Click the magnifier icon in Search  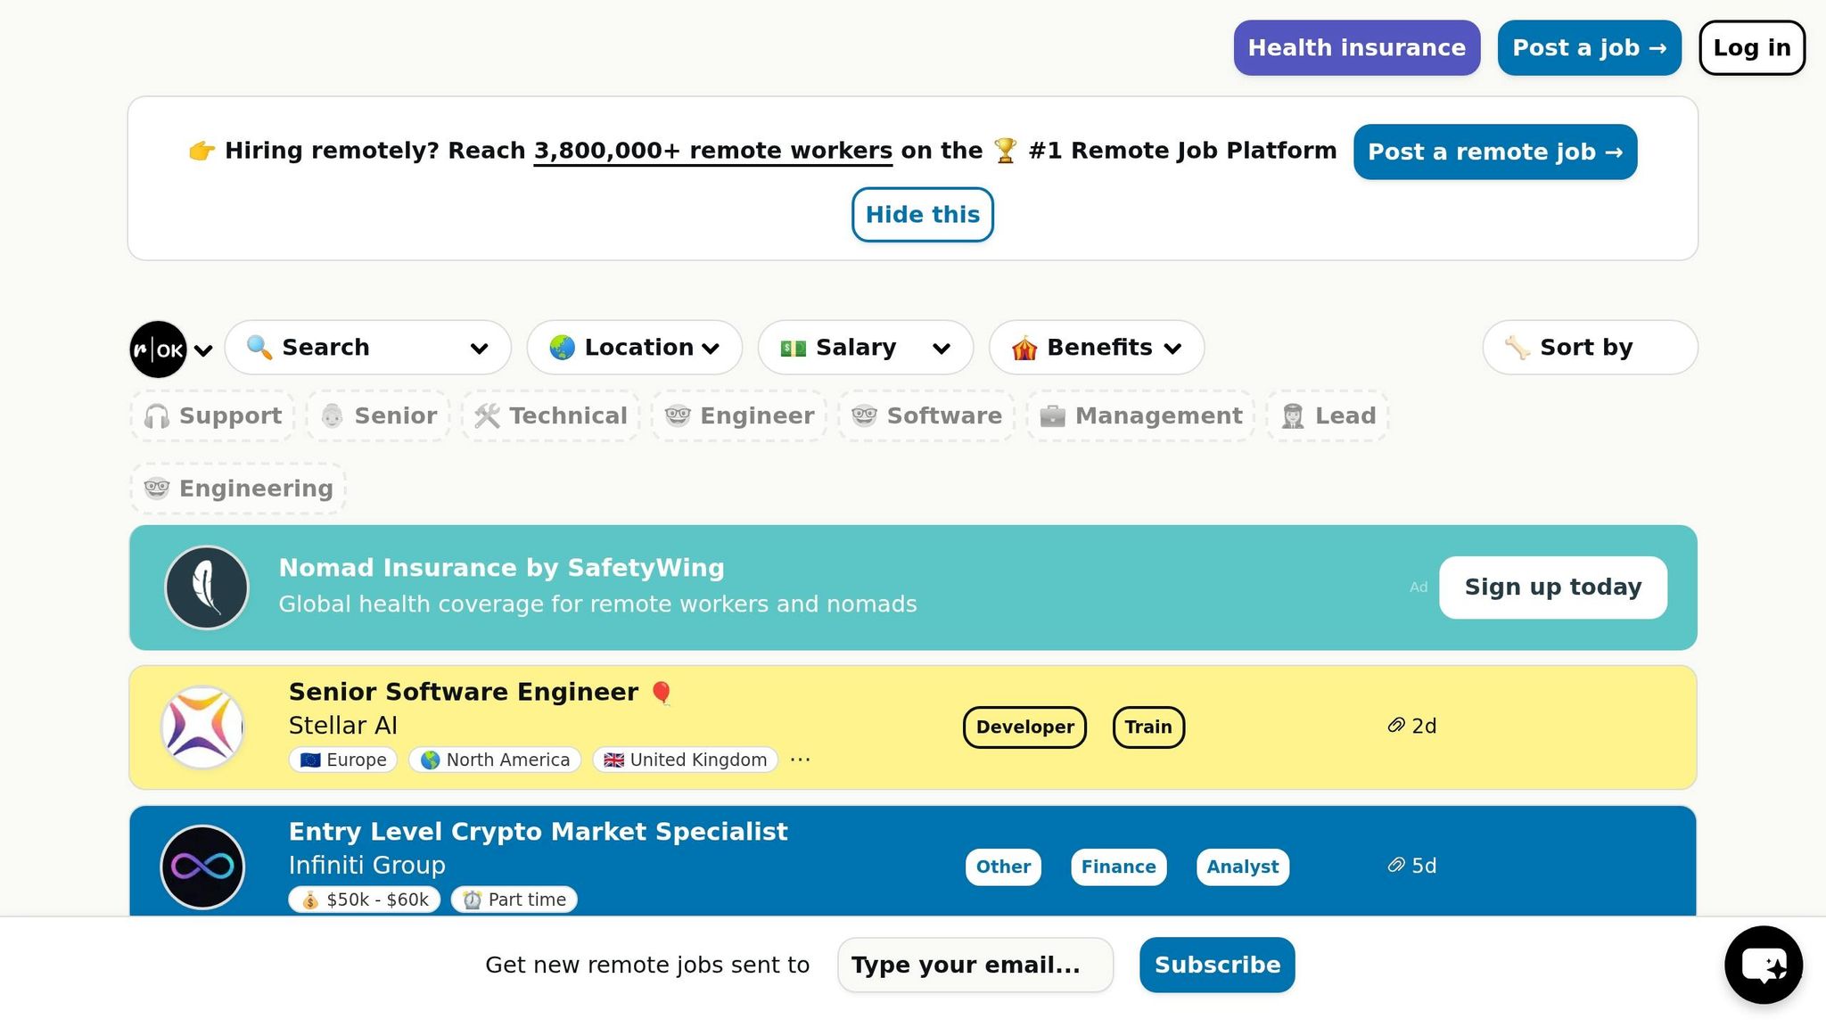tap(259, 347)
